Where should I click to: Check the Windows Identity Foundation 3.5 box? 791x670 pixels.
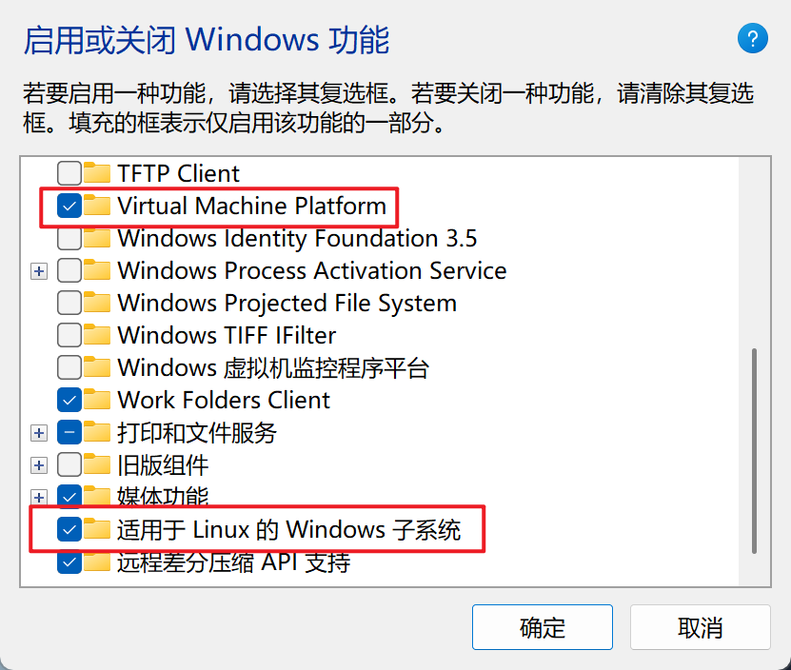pyautogui.click(x=69, y=238)
